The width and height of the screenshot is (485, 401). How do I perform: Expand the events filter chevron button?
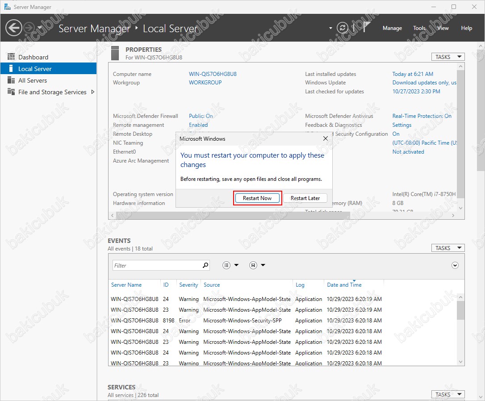[455, 265]
